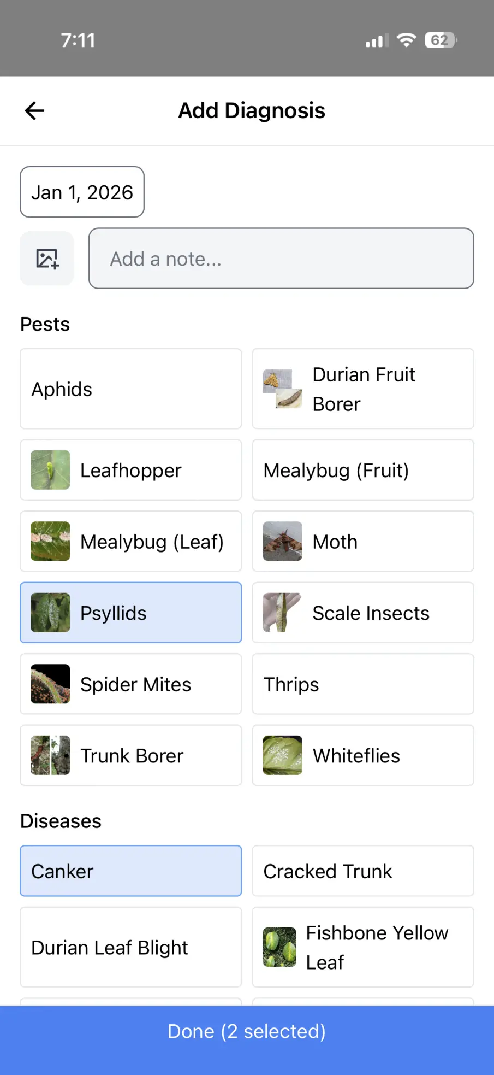Select Durian Leaf Blight disease
This screenshot has height=1075, width=494.
click(131, 947)
